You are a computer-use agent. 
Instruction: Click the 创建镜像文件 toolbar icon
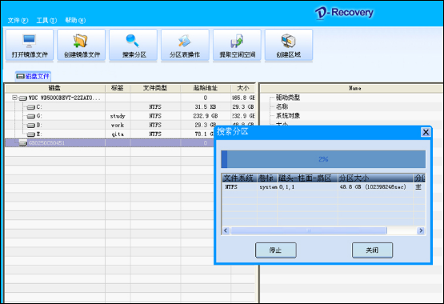coord(82,45)
